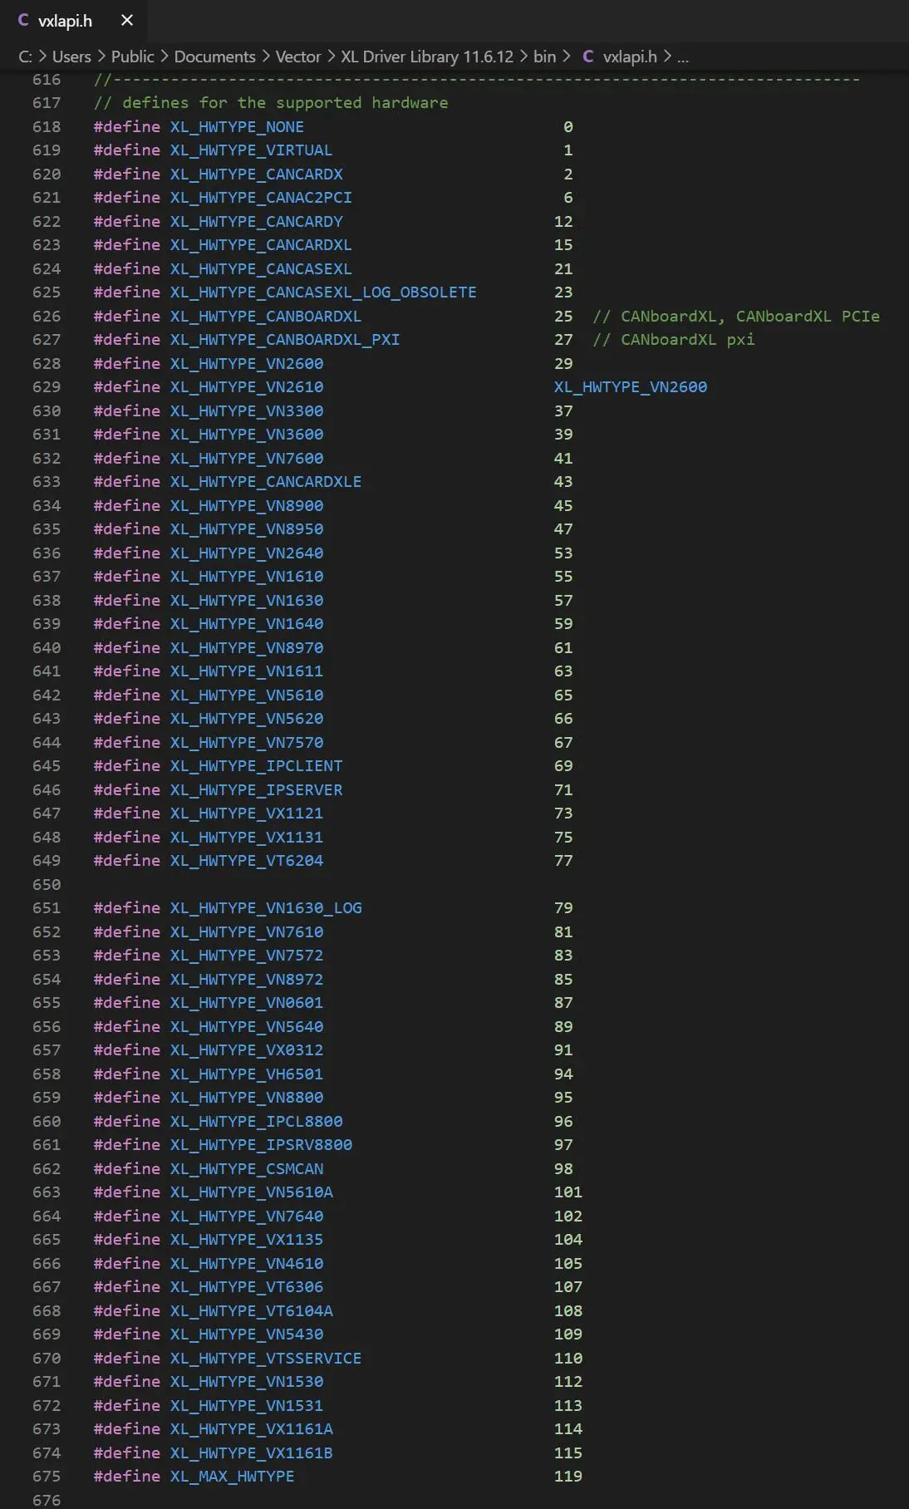909x1509 pixels.
Task: Click the C file icon in the vxlapi.h tab
Action: (23, 20)
